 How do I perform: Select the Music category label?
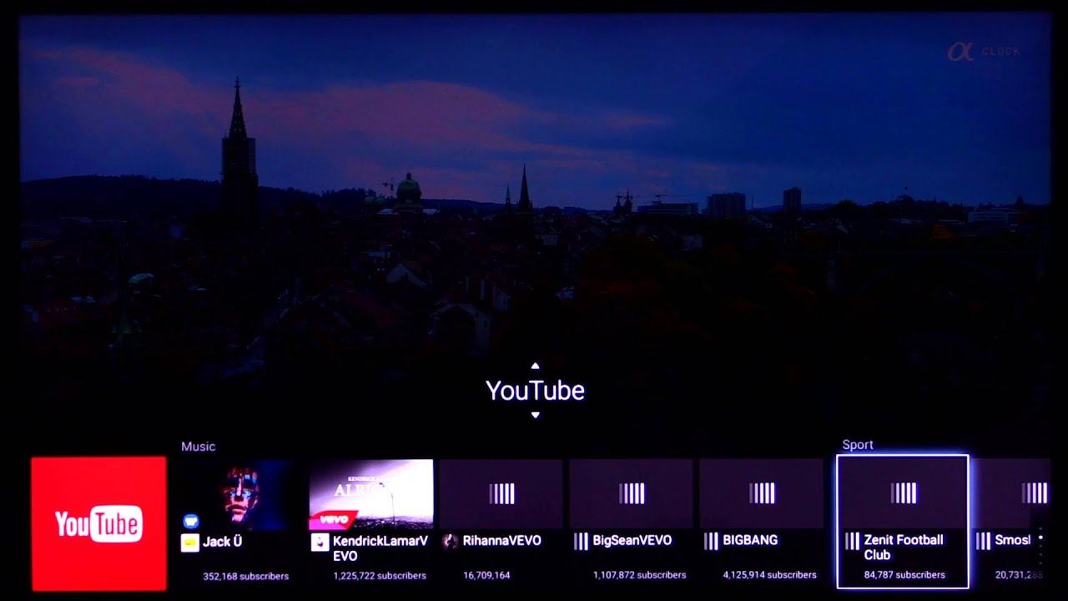click(198, 447)
